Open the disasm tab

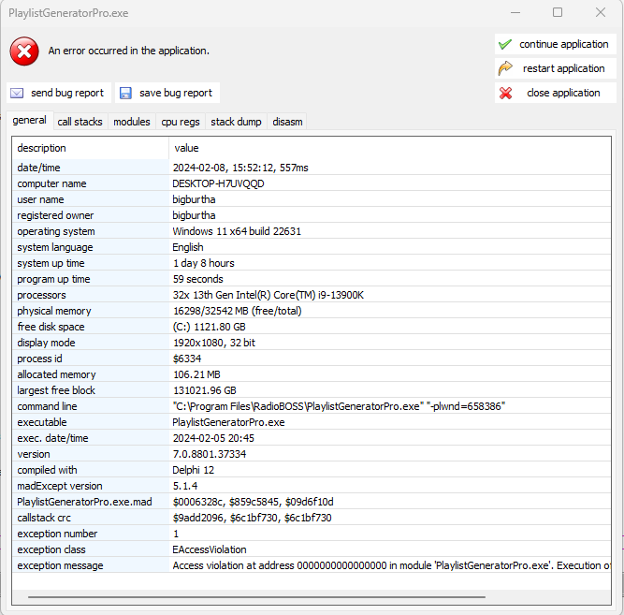(287, 122)
